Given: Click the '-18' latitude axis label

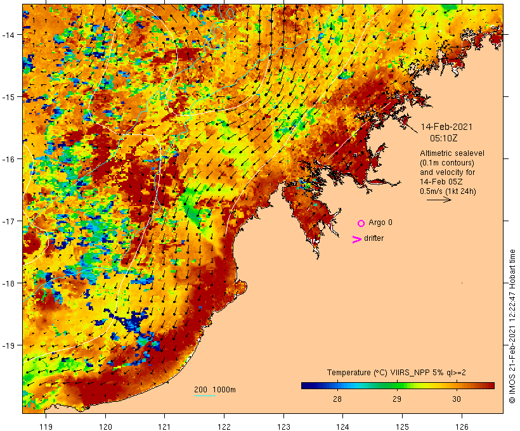Looking at the screenshot, I should pyautogui.click(x=8, y=283).
